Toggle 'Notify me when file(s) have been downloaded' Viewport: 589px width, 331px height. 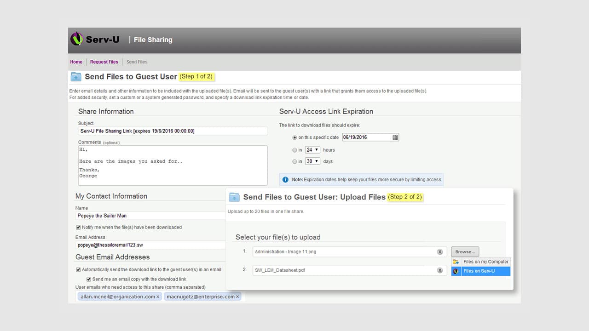pyautogui.click(x=78, y=227)
